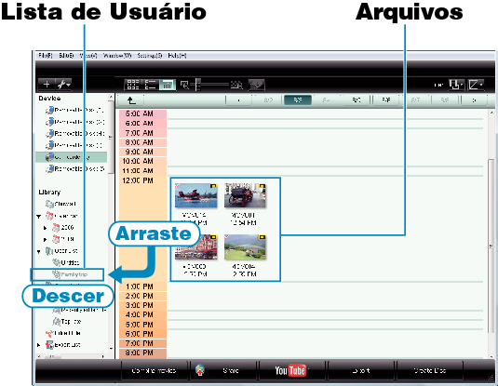Click video badge on seaplane thumbnail

pyautogui.click(x=213, y=186)
